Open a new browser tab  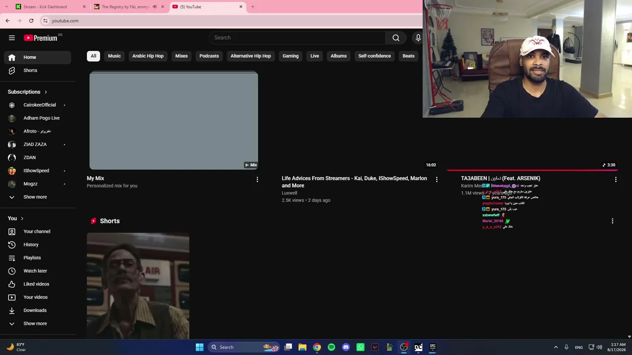pyautogui.click(x=253, y=7)
